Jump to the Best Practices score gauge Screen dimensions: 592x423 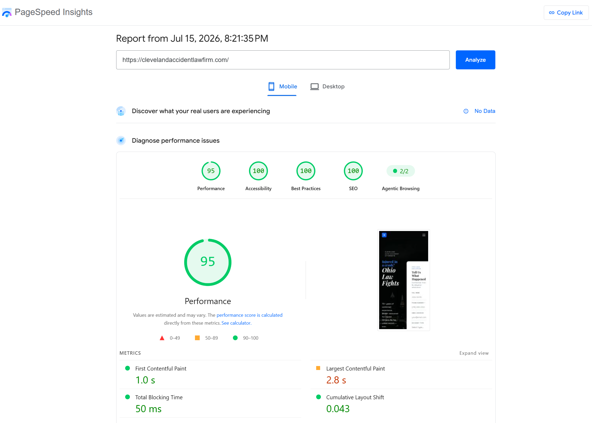click(x=306, y=171)
